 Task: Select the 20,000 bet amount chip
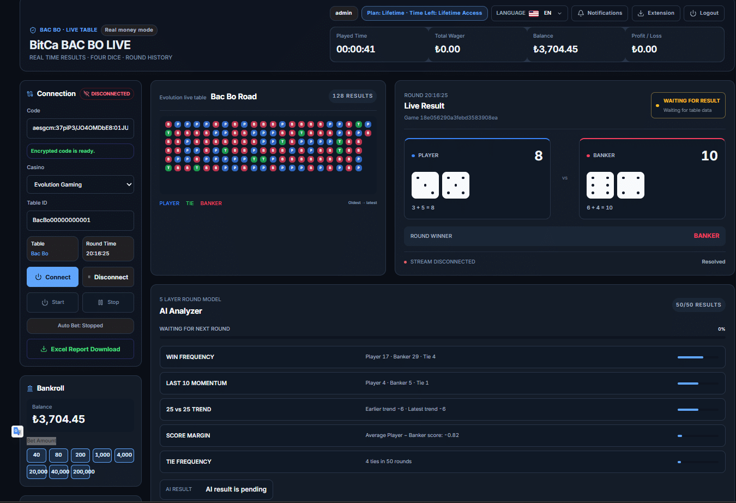[37, 472]
